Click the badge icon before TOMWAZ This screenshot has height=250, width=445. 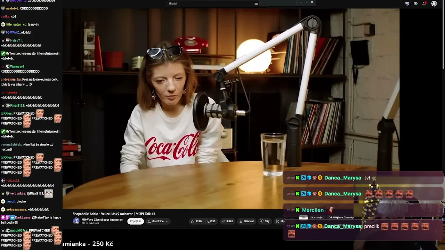3,32
